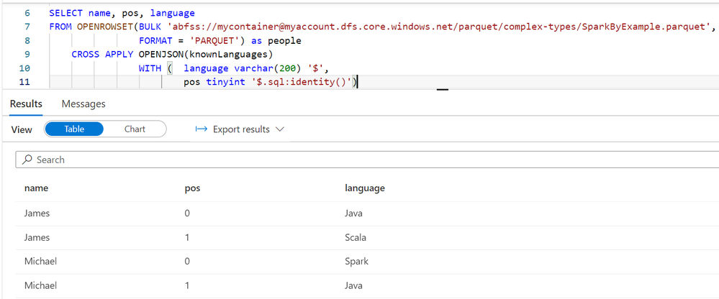Click the OPENROWSET function in query
This screenshot has width=719, height=299.
105,27
